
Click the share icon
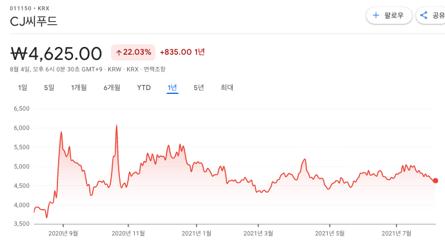click(424, 15)
